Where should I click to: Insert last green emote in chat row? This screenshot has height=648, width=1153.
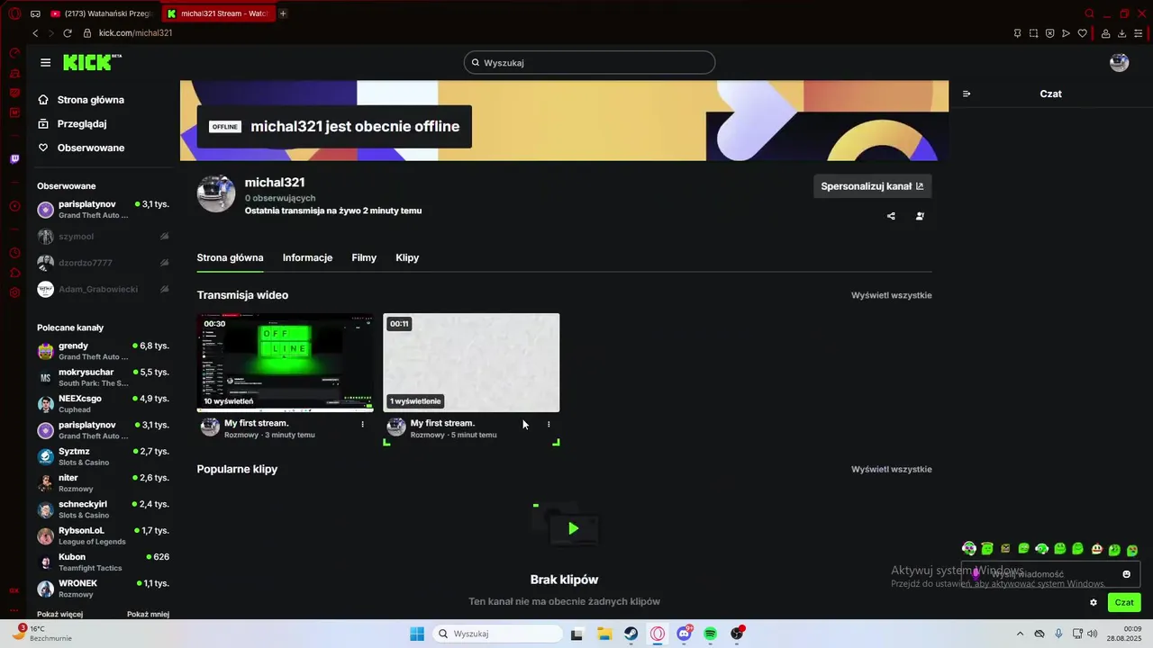(x=1132, y=549)
